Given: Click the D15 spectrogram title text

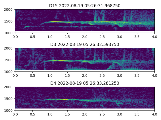Looking at the screenshot, I should (x=85, y=6).
